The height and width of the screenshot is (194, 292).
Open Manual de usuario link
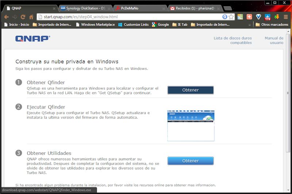pos(274,40)
